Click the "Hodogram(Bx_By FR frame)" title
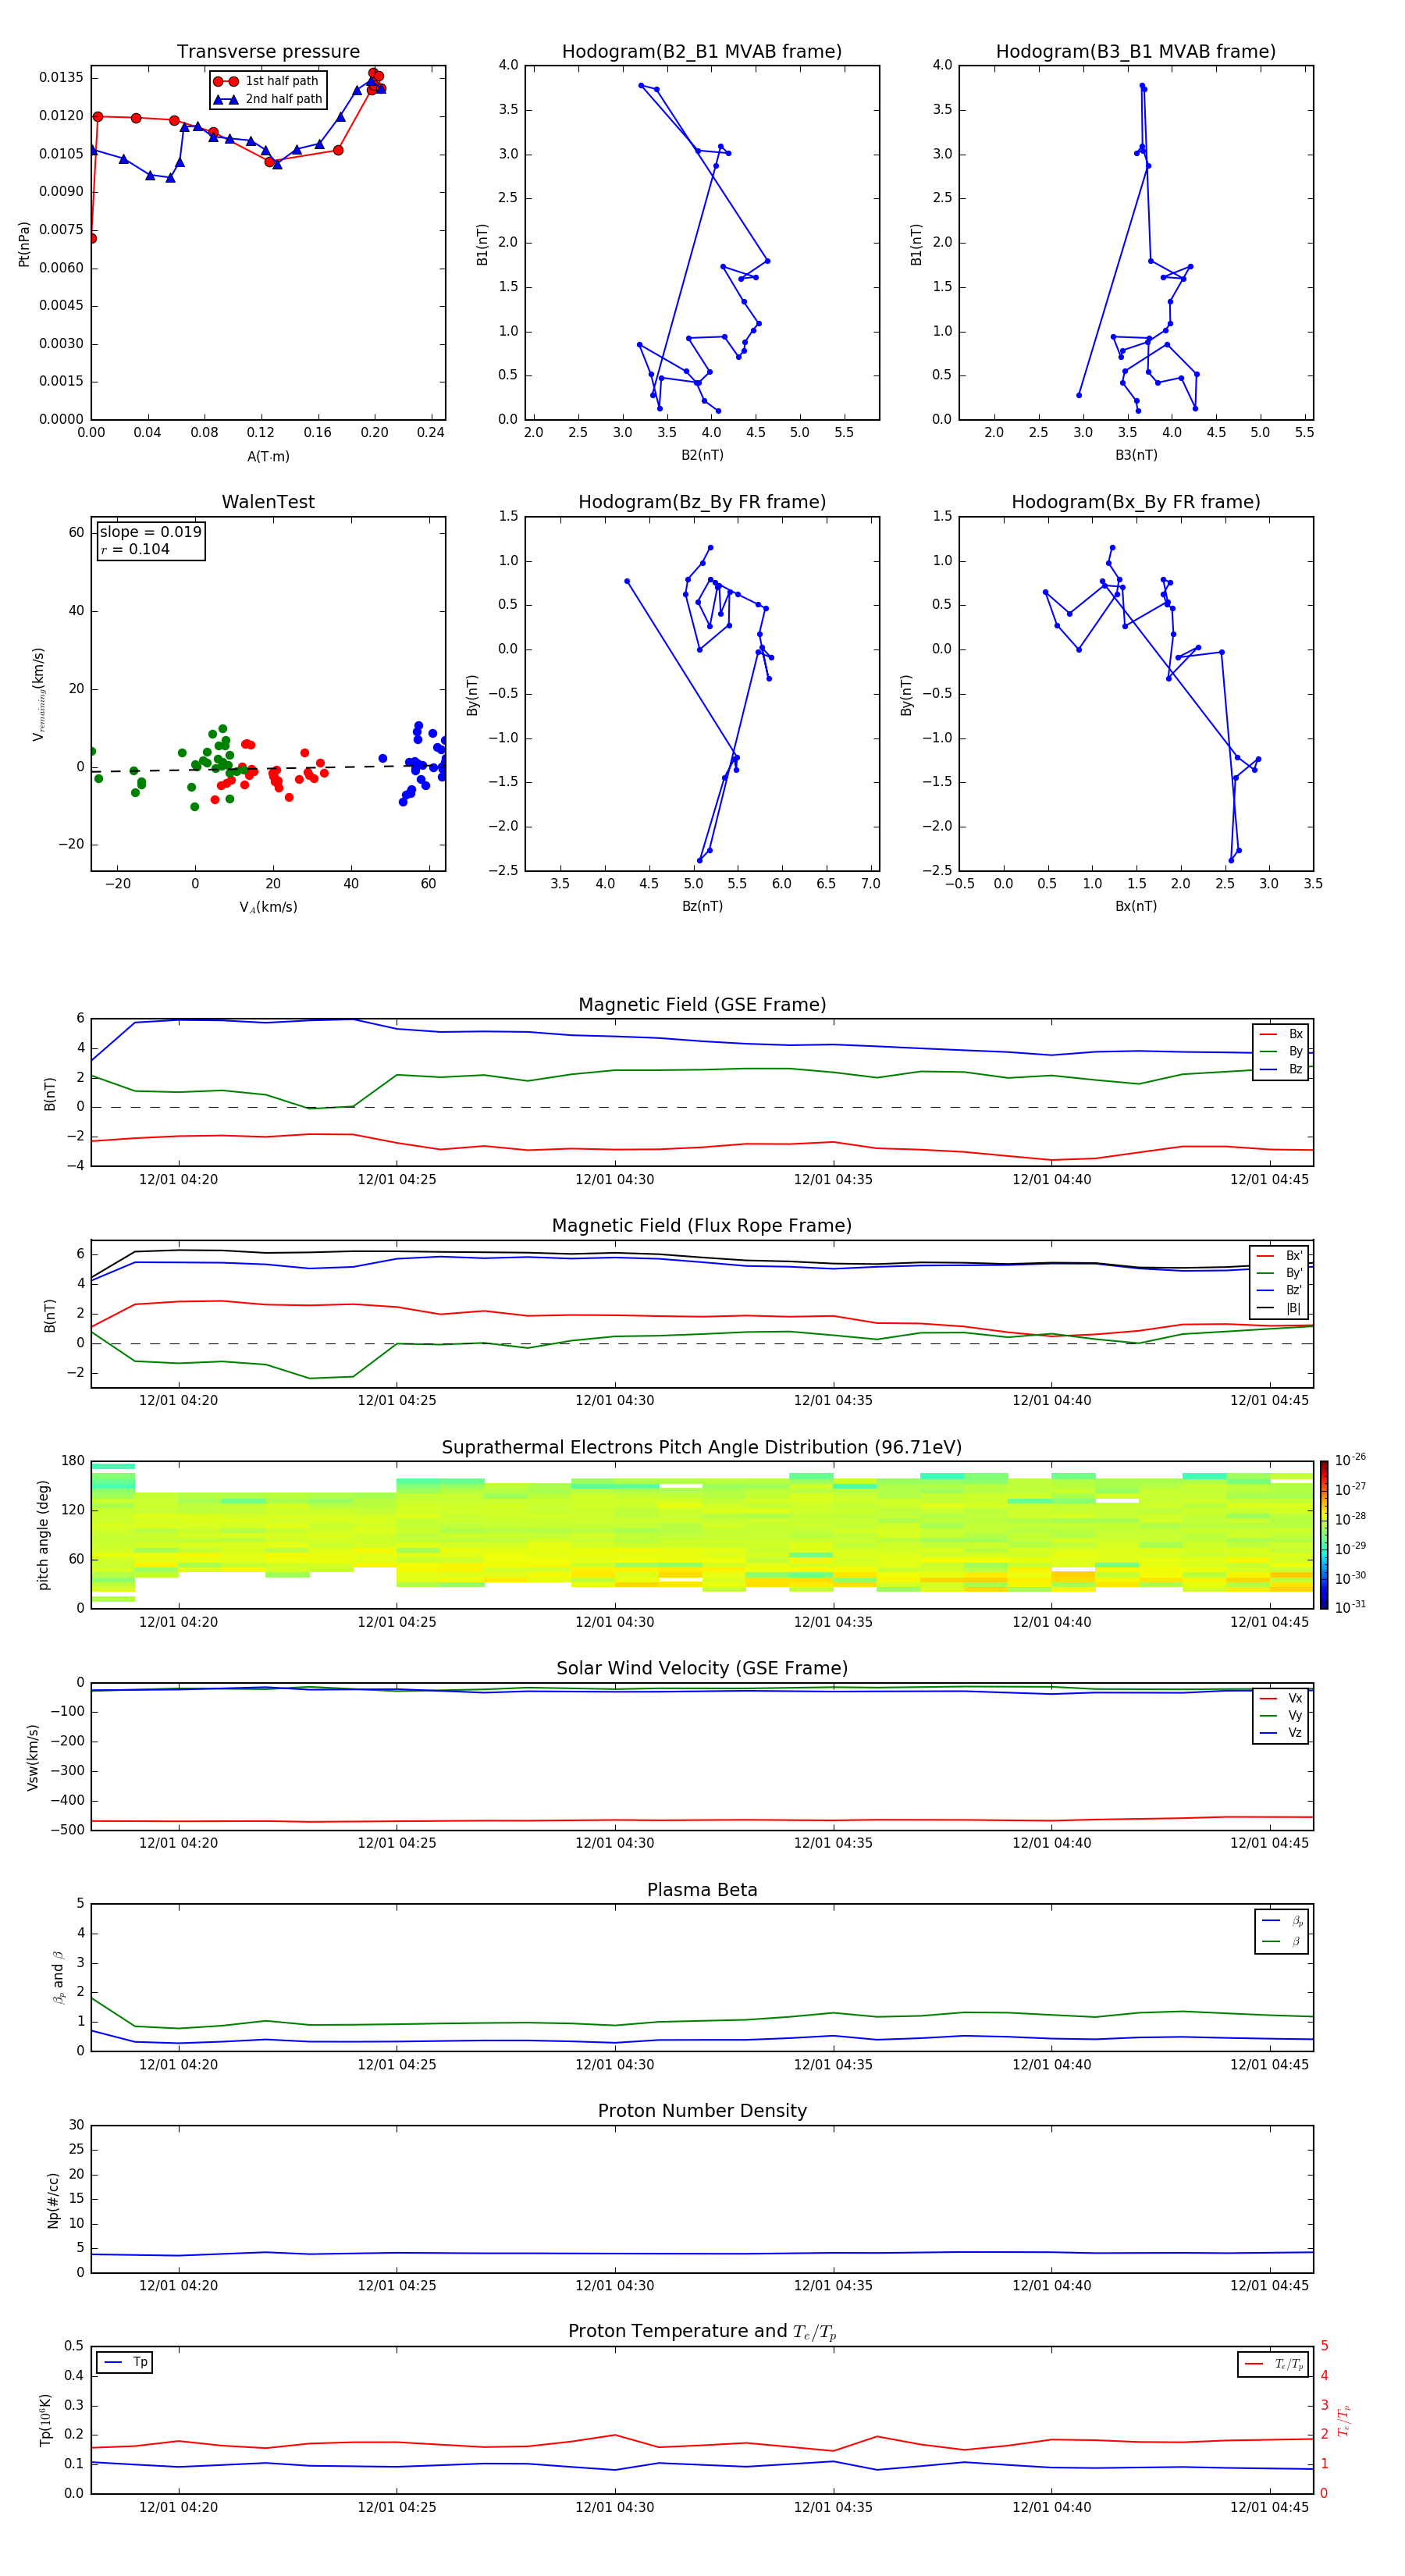Viewport: 1405px width, 2576px height. 1136,502
